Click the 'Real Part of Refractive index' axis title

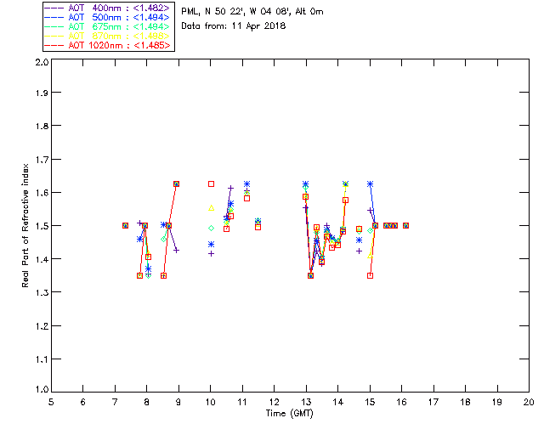tap(25, 226)
